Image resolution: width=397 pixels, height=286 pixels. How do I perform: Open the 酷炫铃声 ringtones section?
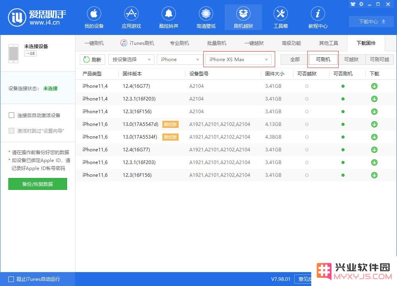pyautogui.click(x=169, y=18)
